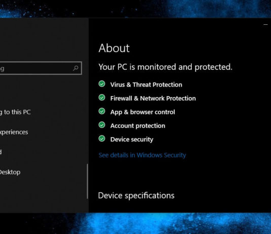Click the green check beside Virus & Threat Protection
The height and width of the screenshot is (234, 271).
point(102,84)
